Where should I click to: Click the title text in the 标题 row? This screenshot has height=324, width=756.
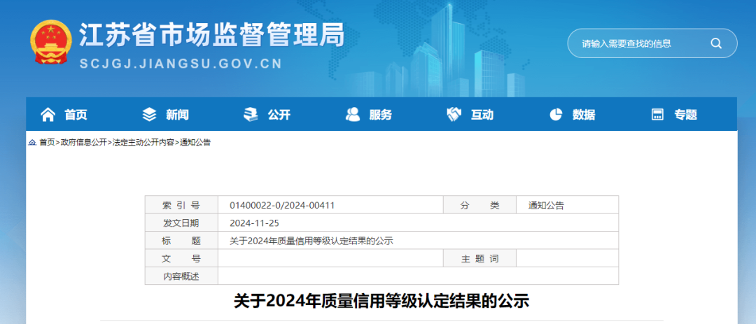(311, 241)
